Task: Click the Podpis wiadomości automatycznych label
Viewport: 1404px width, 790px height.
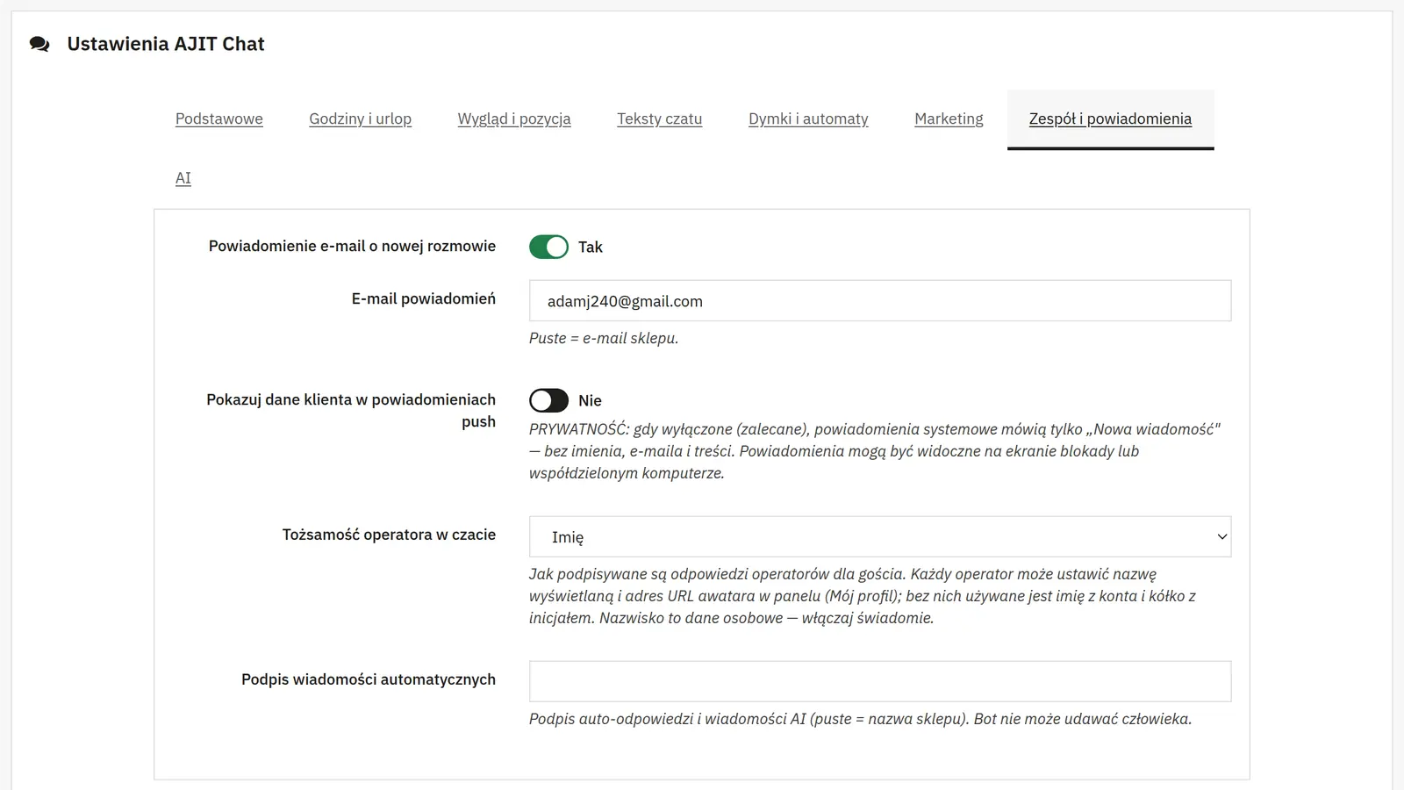Action: tap(369, 679)
